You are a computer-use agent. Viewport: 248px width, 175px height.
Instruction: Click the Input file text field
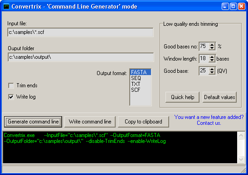pos(80,33)
